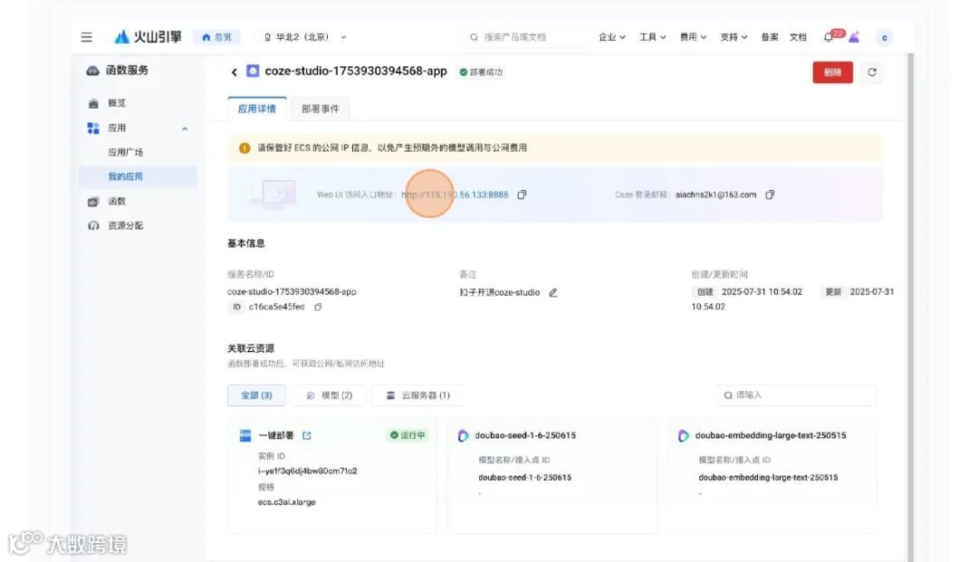Click the doubao-seed-1-6-250615 card title
The height and width of the screenshot is (562, 978).
point(525,435)
